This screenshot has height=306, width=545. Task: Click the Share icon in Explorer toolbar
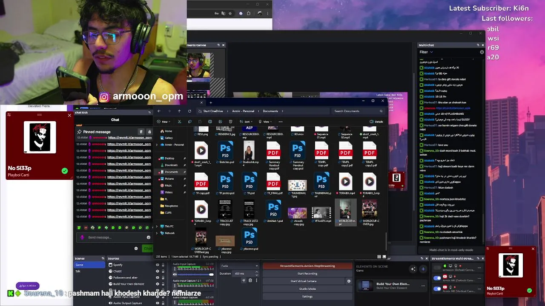(x=220, y=122)
